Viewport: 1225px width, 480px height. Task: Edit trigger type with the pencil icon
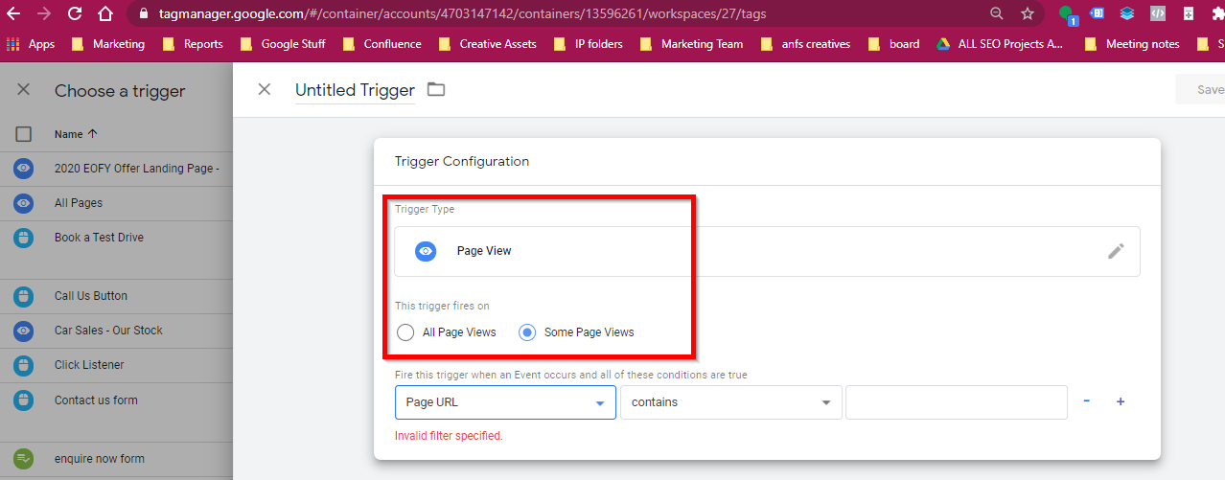pos(1116,251)
